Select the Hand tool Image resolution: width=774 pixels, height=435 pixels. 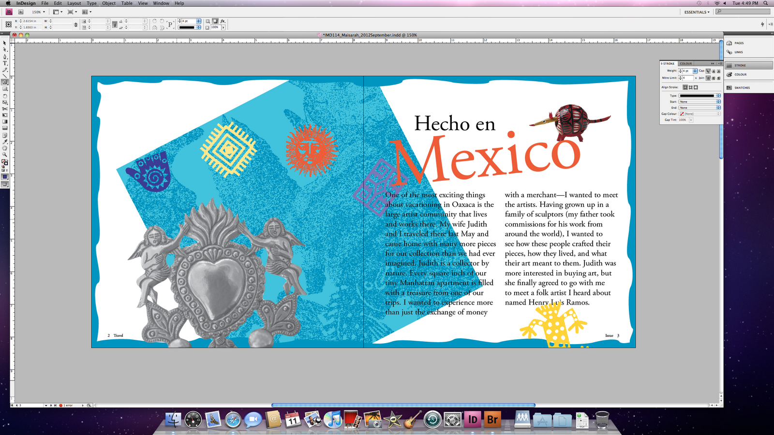click(5, 148)
